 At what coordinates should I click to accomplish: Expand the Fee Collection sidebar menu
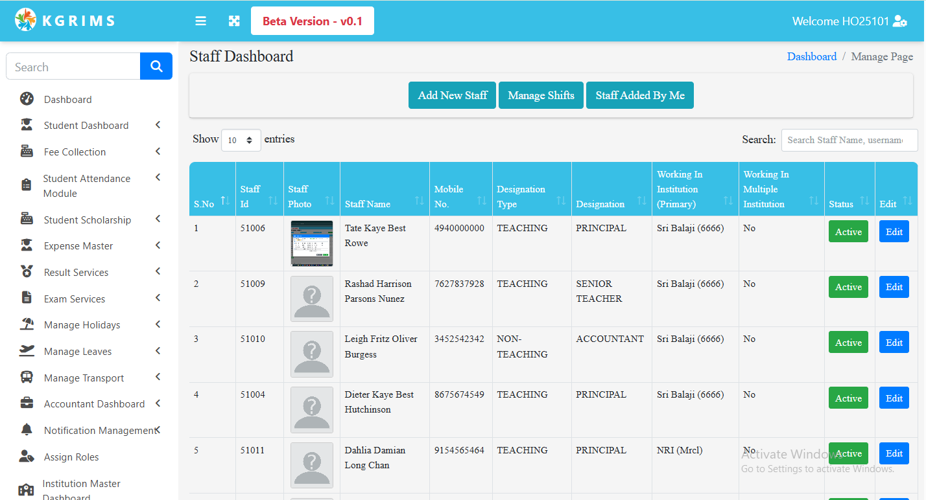pos(75,152)
